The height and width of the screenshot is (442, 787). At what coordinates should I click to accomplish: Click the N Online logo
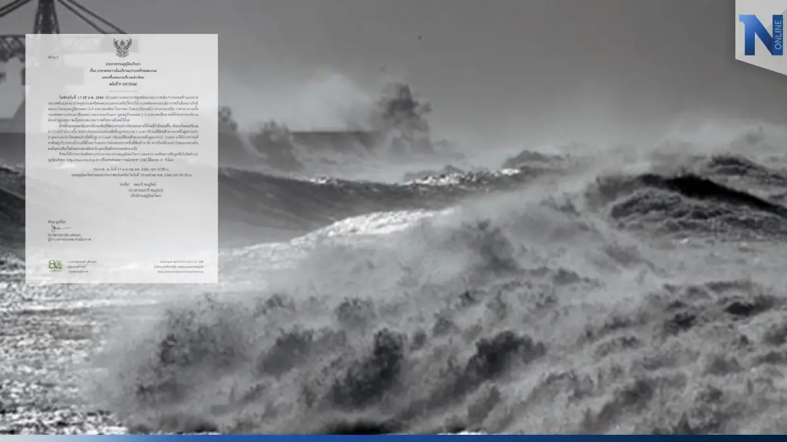click(x=761, y=35)
